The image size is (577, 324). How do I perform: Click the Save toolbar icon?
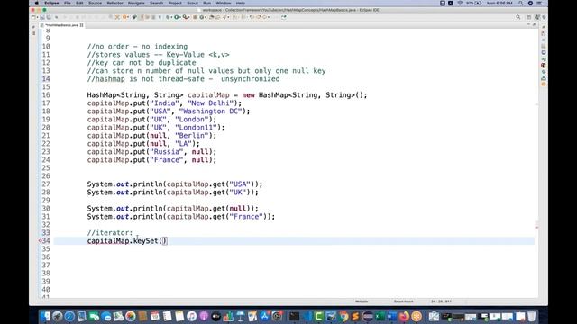click(42, 17)
